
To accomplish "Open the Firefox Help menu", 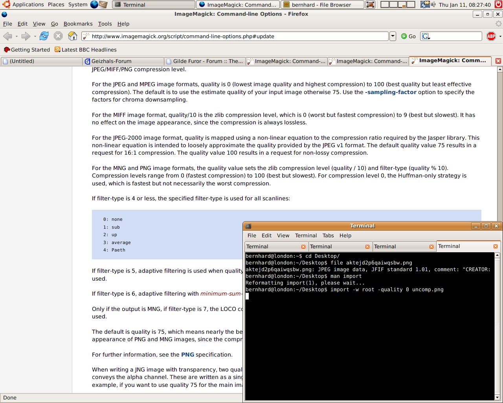I will (x=123, y=24).
